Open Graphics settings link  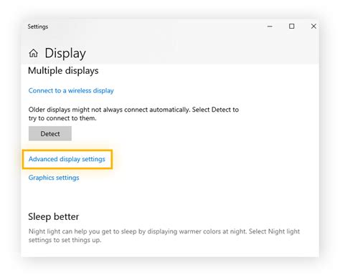click(54, 178)
